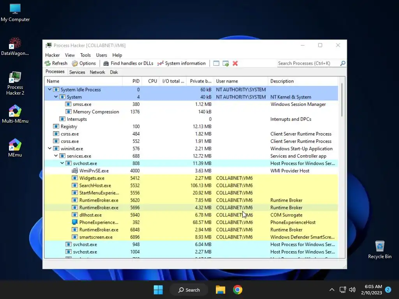Click the Widgets.exe process icon
Image resolution: width=399 pixels, height=299 pixels.
pyautogui.click(x=74, y=178)
